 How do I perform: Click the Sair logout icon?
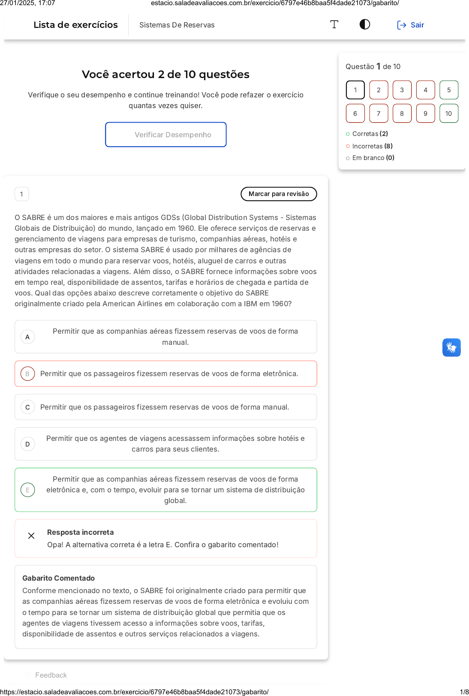[x=401, y=25]
